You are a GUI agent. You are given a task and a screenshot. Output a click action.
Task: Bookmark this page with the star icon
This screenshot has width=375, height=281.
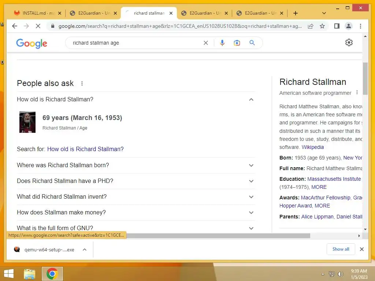322,26
